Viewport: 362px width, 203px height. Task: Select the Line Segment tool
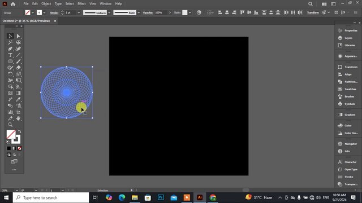click(19, 55)
